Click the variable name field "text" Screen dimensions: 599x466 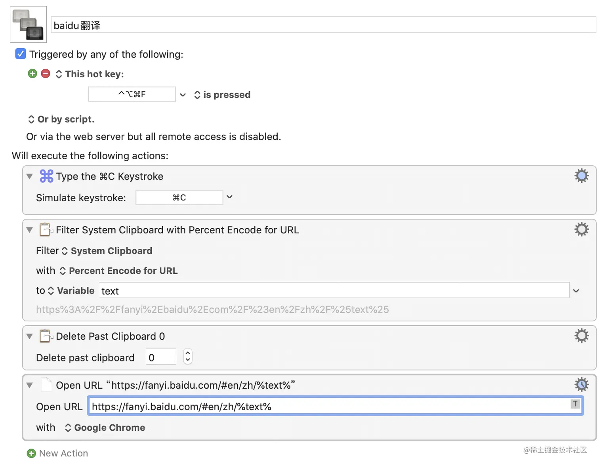(x=334, y=290)
